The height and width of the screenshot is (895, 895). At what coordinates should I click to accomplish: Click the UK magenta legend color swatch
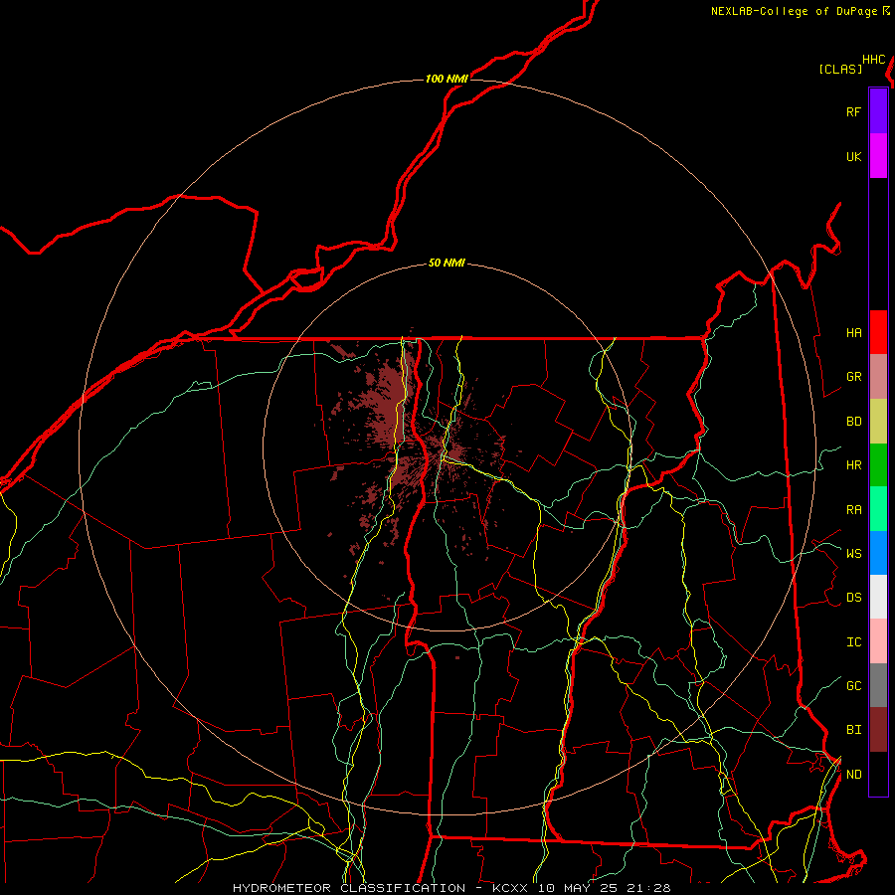tap(878, 156)
